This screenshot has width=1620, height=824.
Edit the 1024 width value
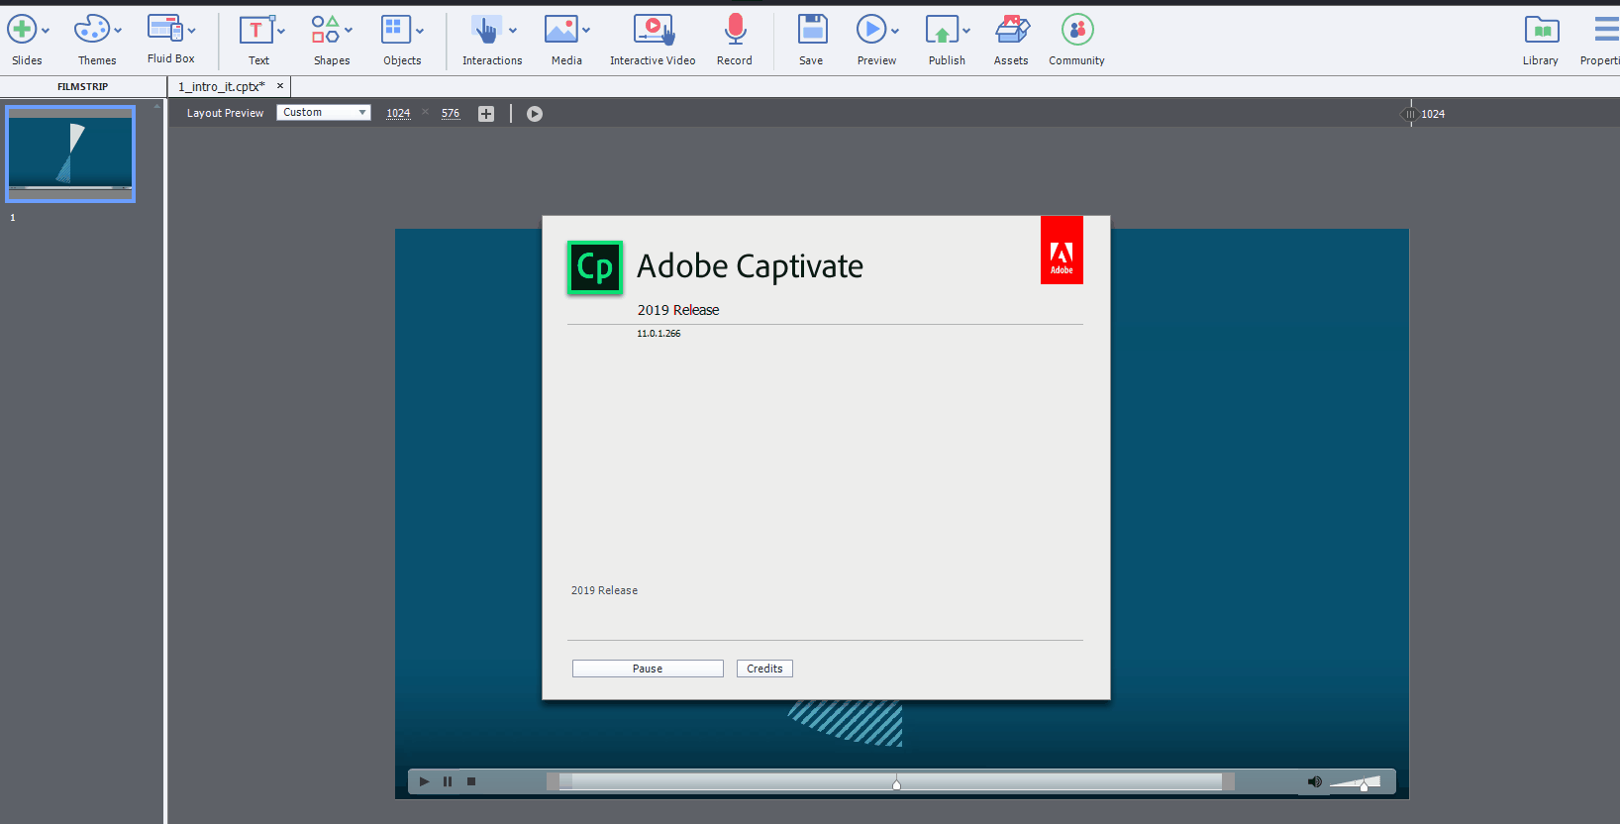398,113
